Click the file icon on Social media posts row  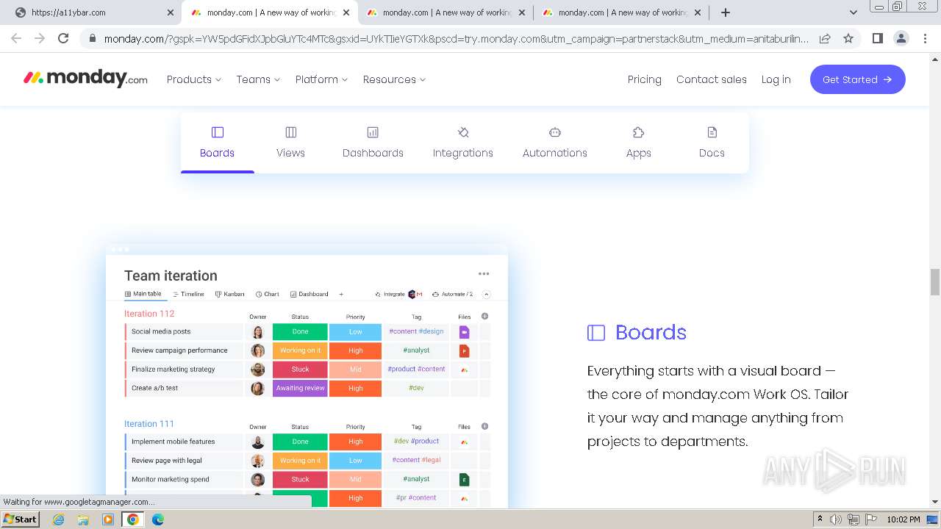pyautogui.click(x=464, y=332)
